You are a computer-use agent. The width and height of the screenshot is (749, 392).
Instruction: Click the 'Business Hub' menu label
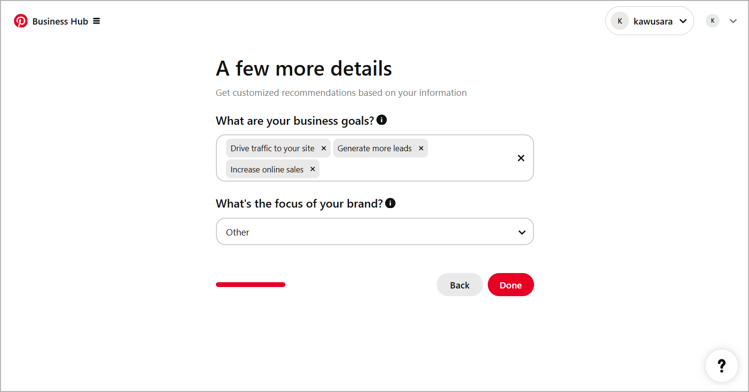tap(60, 21)
